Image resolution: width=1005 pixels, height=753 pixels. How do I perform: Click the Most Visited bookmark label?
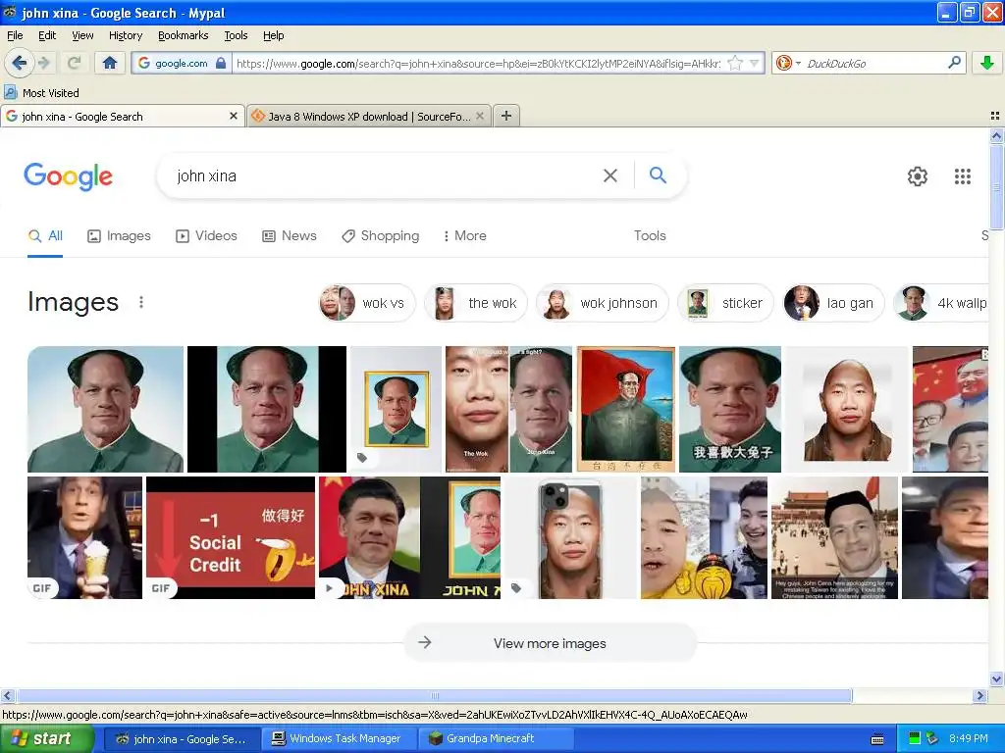point(51,93)
